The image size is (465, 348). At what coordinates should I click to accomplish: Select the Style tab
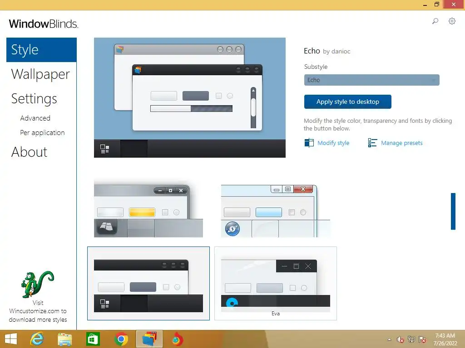pos(41,50)
